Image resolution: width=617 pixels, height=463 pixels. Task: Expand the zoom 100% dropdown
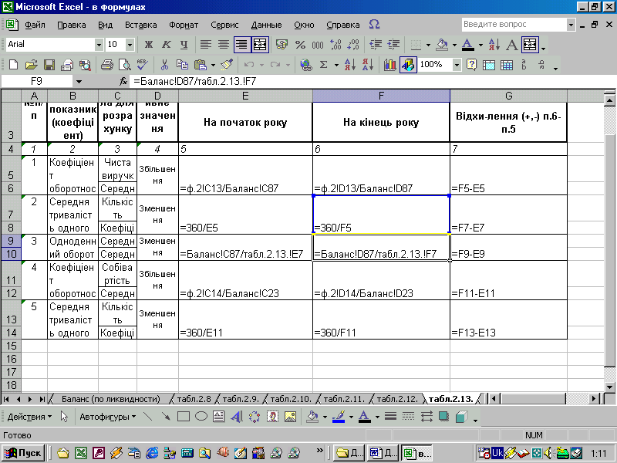(x=457, y=65)
